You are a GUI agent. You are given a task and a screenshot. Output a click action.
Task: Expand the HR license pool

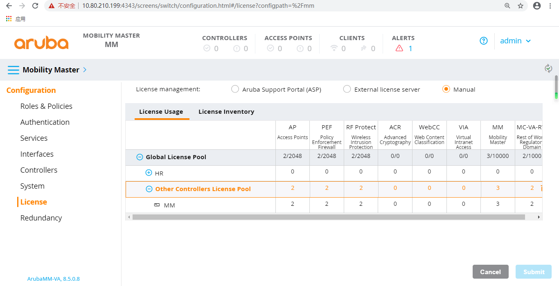point(149,173)
